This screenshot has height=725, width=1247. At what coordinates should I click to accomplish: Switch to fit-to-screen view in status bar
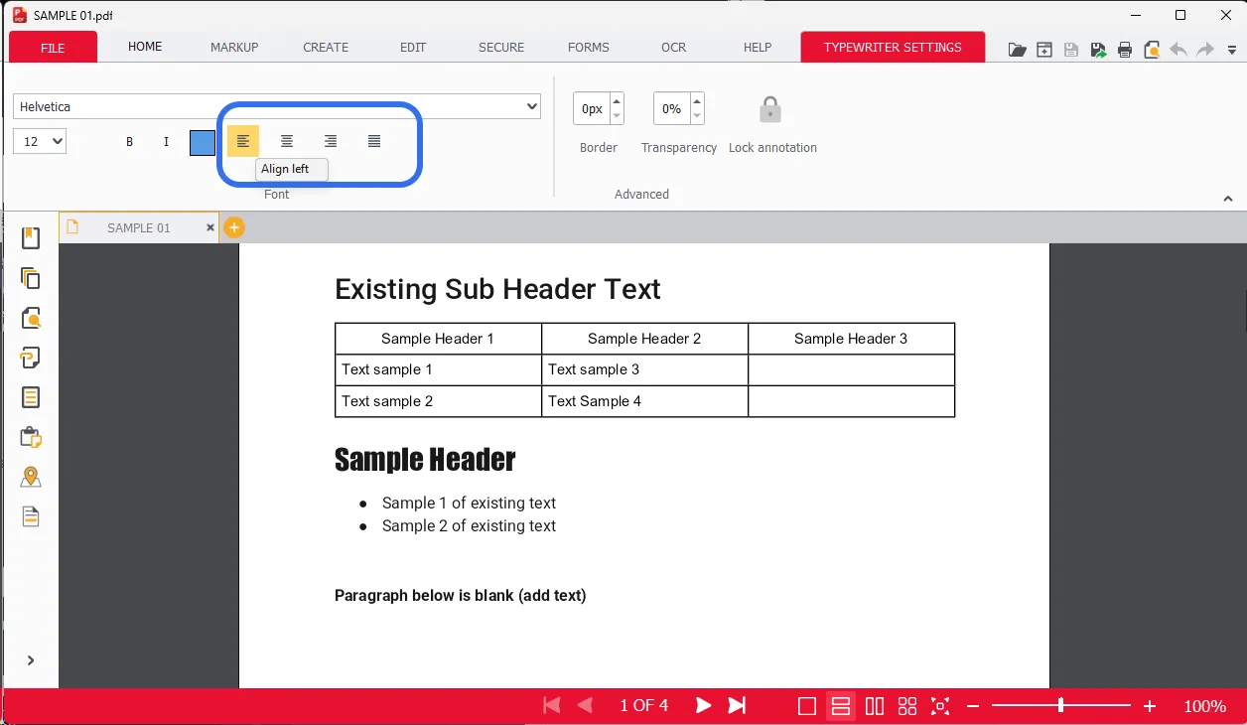tap(939, 706)
